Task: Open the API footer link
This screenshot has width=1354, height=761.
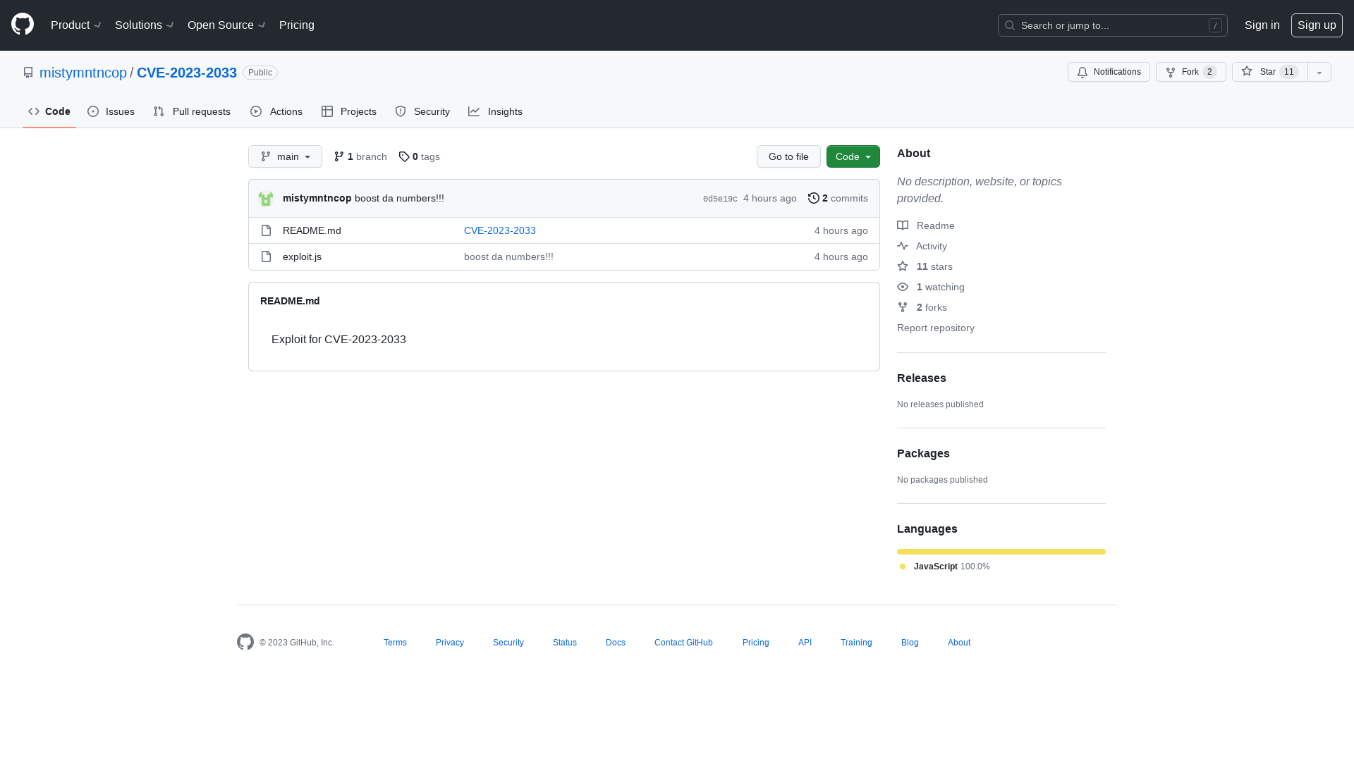Action: tap(805, 643)
